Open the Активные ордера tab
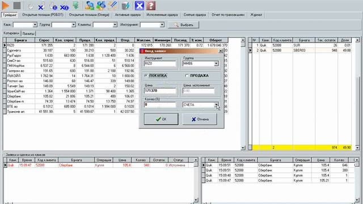Viewport: 363px width, 204px height. coord(128,15)
